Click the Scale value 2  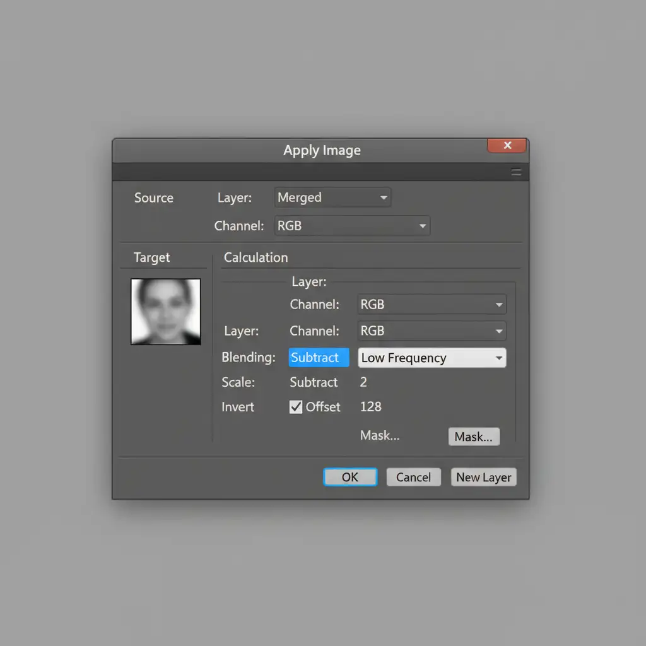pyautogui.click(x=363, y=382)
